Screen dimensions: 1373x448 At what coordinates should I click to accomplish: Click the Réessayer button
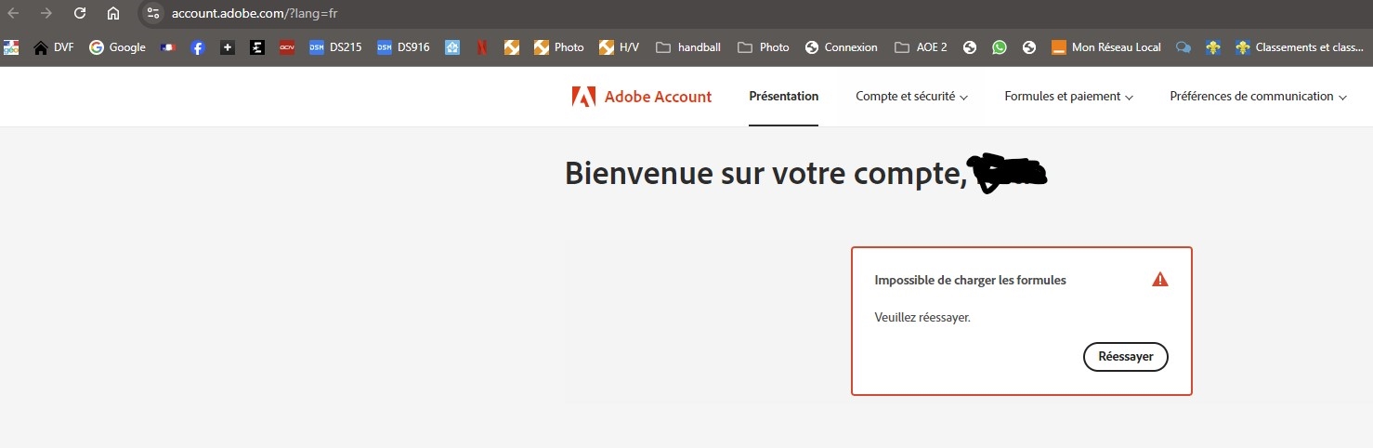point(1126,357)
